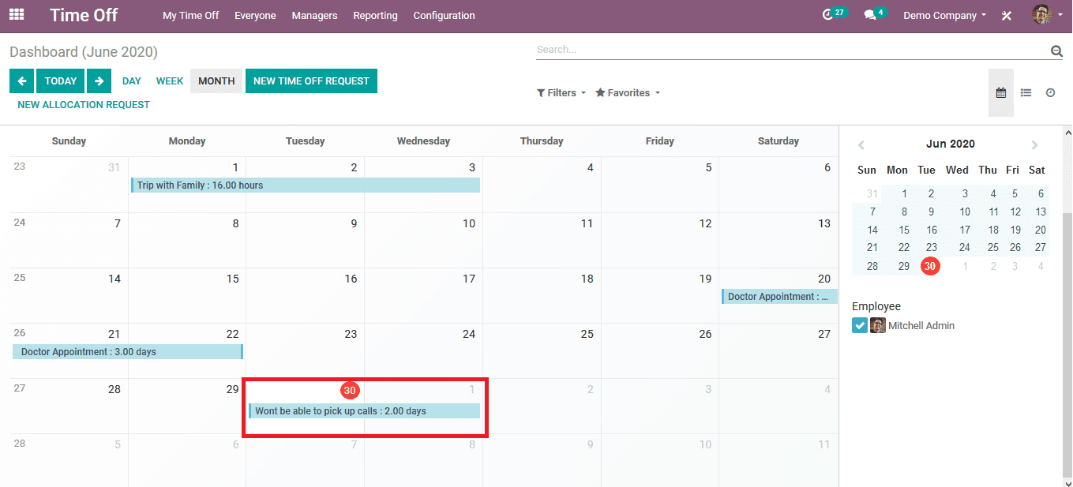Click mini calendar next month chevron
The height and width of the screenshot is (487, 1073).
(1034, 145)
